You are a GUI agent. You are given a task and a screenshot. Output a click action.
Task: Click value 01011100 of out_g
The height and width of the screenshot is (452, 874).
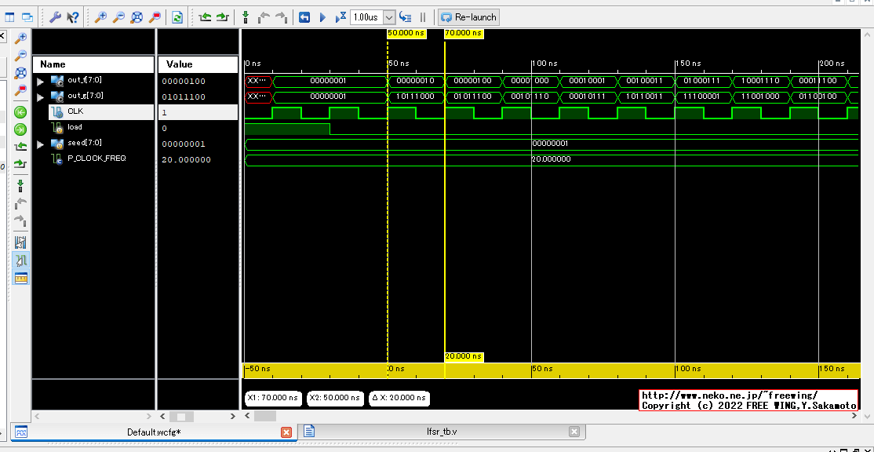pyautogui.click(x=184, y=97)
